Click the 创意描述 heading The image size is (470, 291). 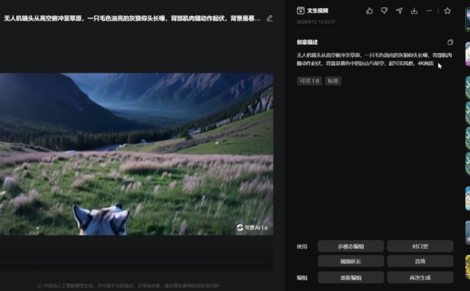tap(307, 42)
